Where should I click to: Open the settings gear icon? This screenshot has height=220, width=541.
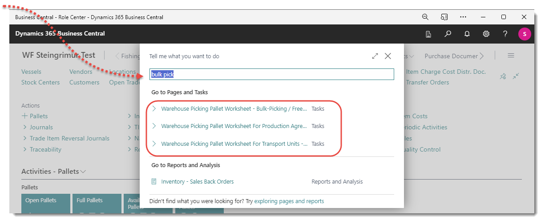[x=486, y=34]
